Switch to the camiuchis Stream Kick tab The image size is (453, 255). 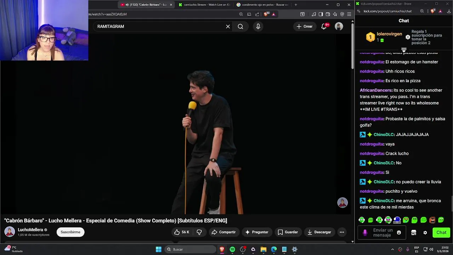[x=204, y=5]
